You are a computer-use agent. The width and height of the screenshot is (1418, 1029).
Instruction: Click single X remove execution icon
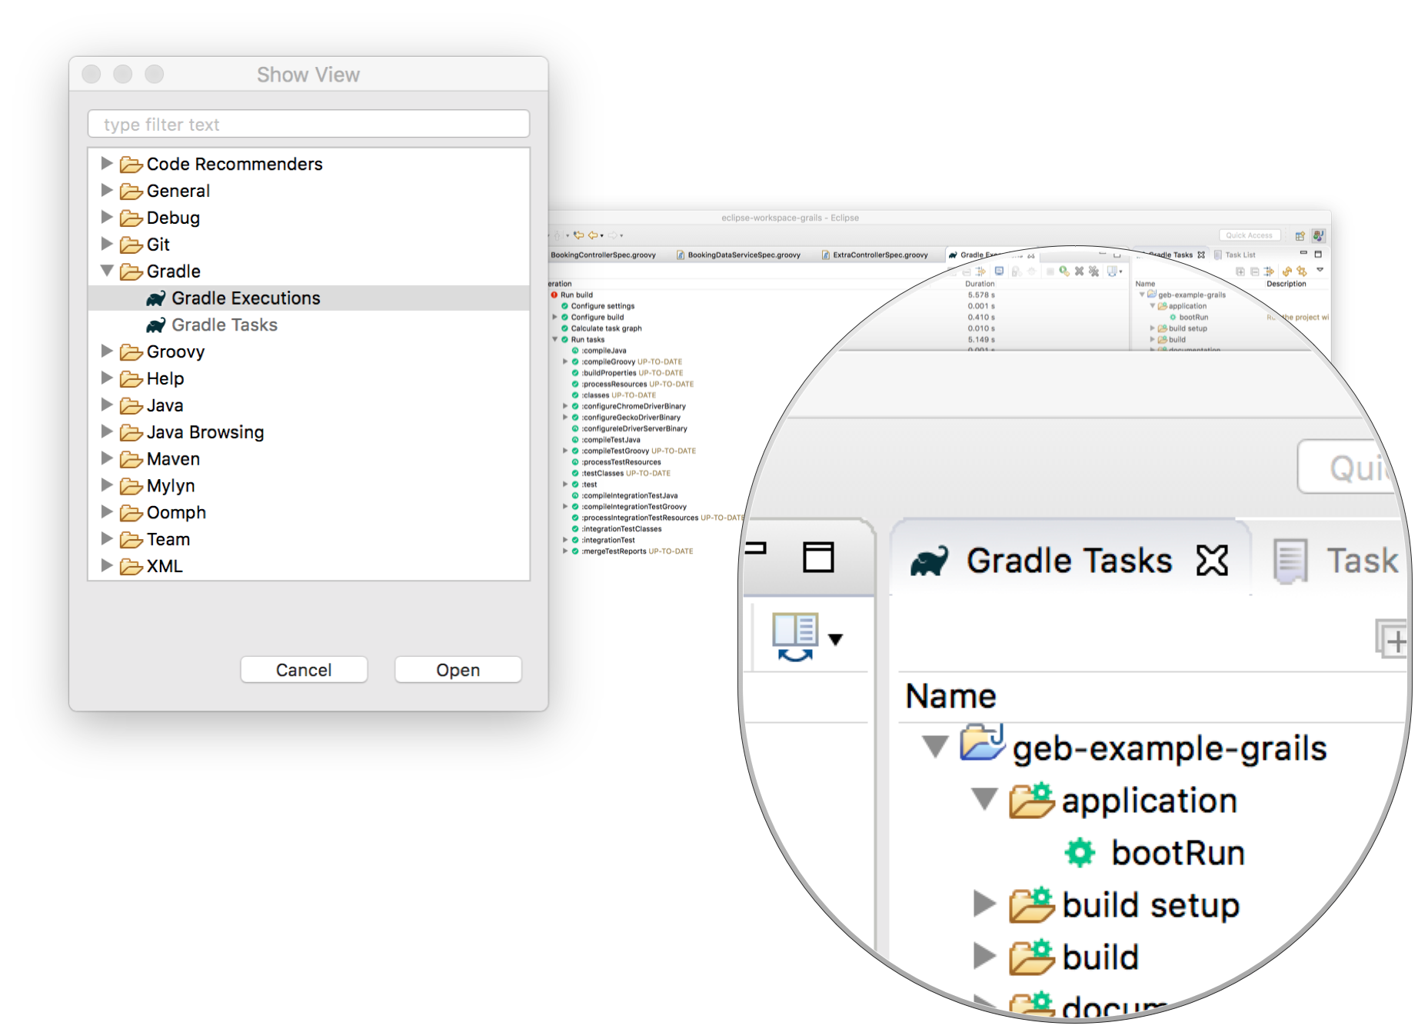(1079, 271)
